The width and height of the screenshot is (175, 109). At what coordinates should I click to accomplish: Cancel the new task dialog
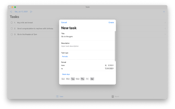(x=64, y=22)
